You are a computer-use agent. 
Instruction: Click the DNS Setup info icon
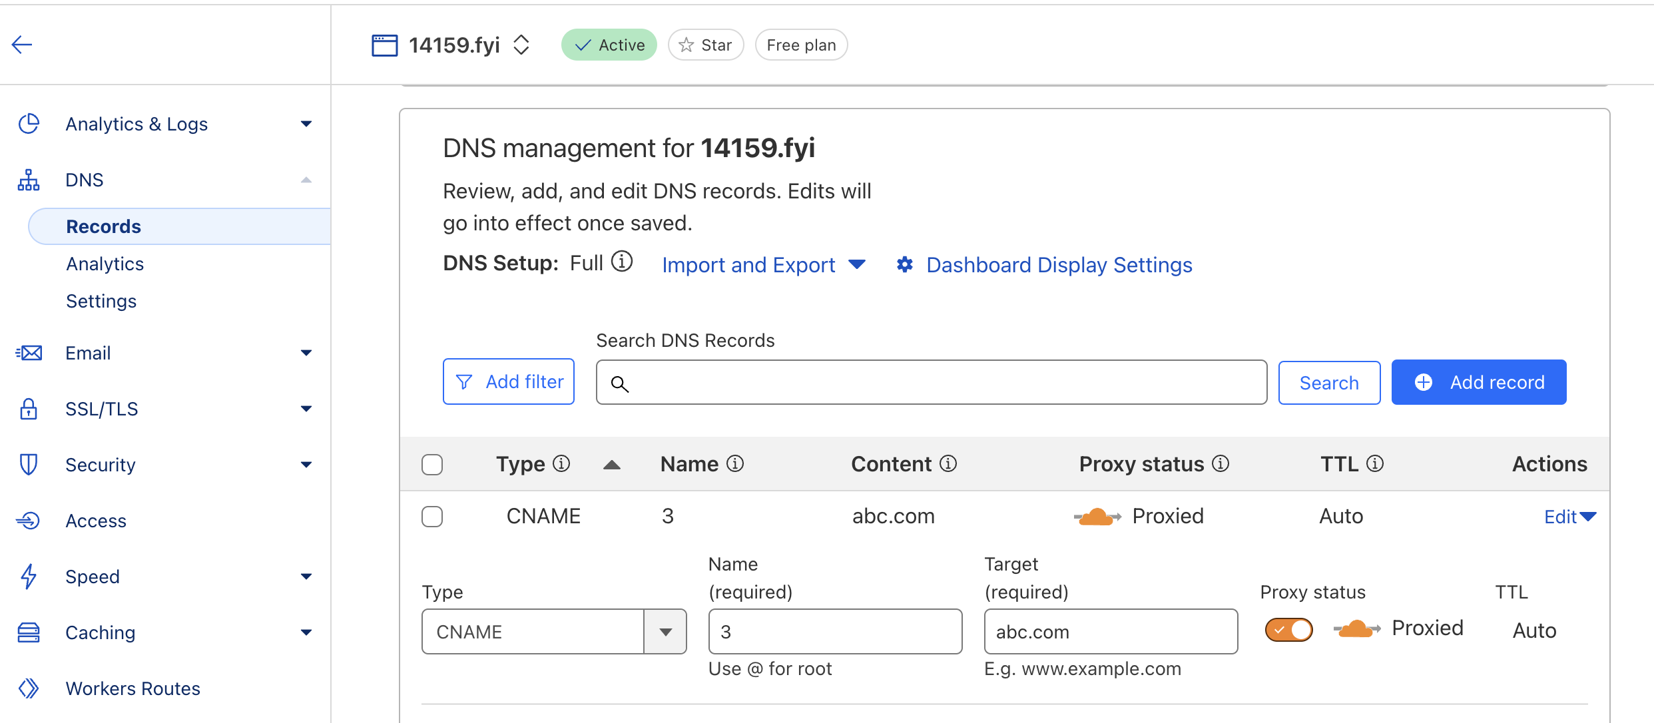tap(622, 262)
